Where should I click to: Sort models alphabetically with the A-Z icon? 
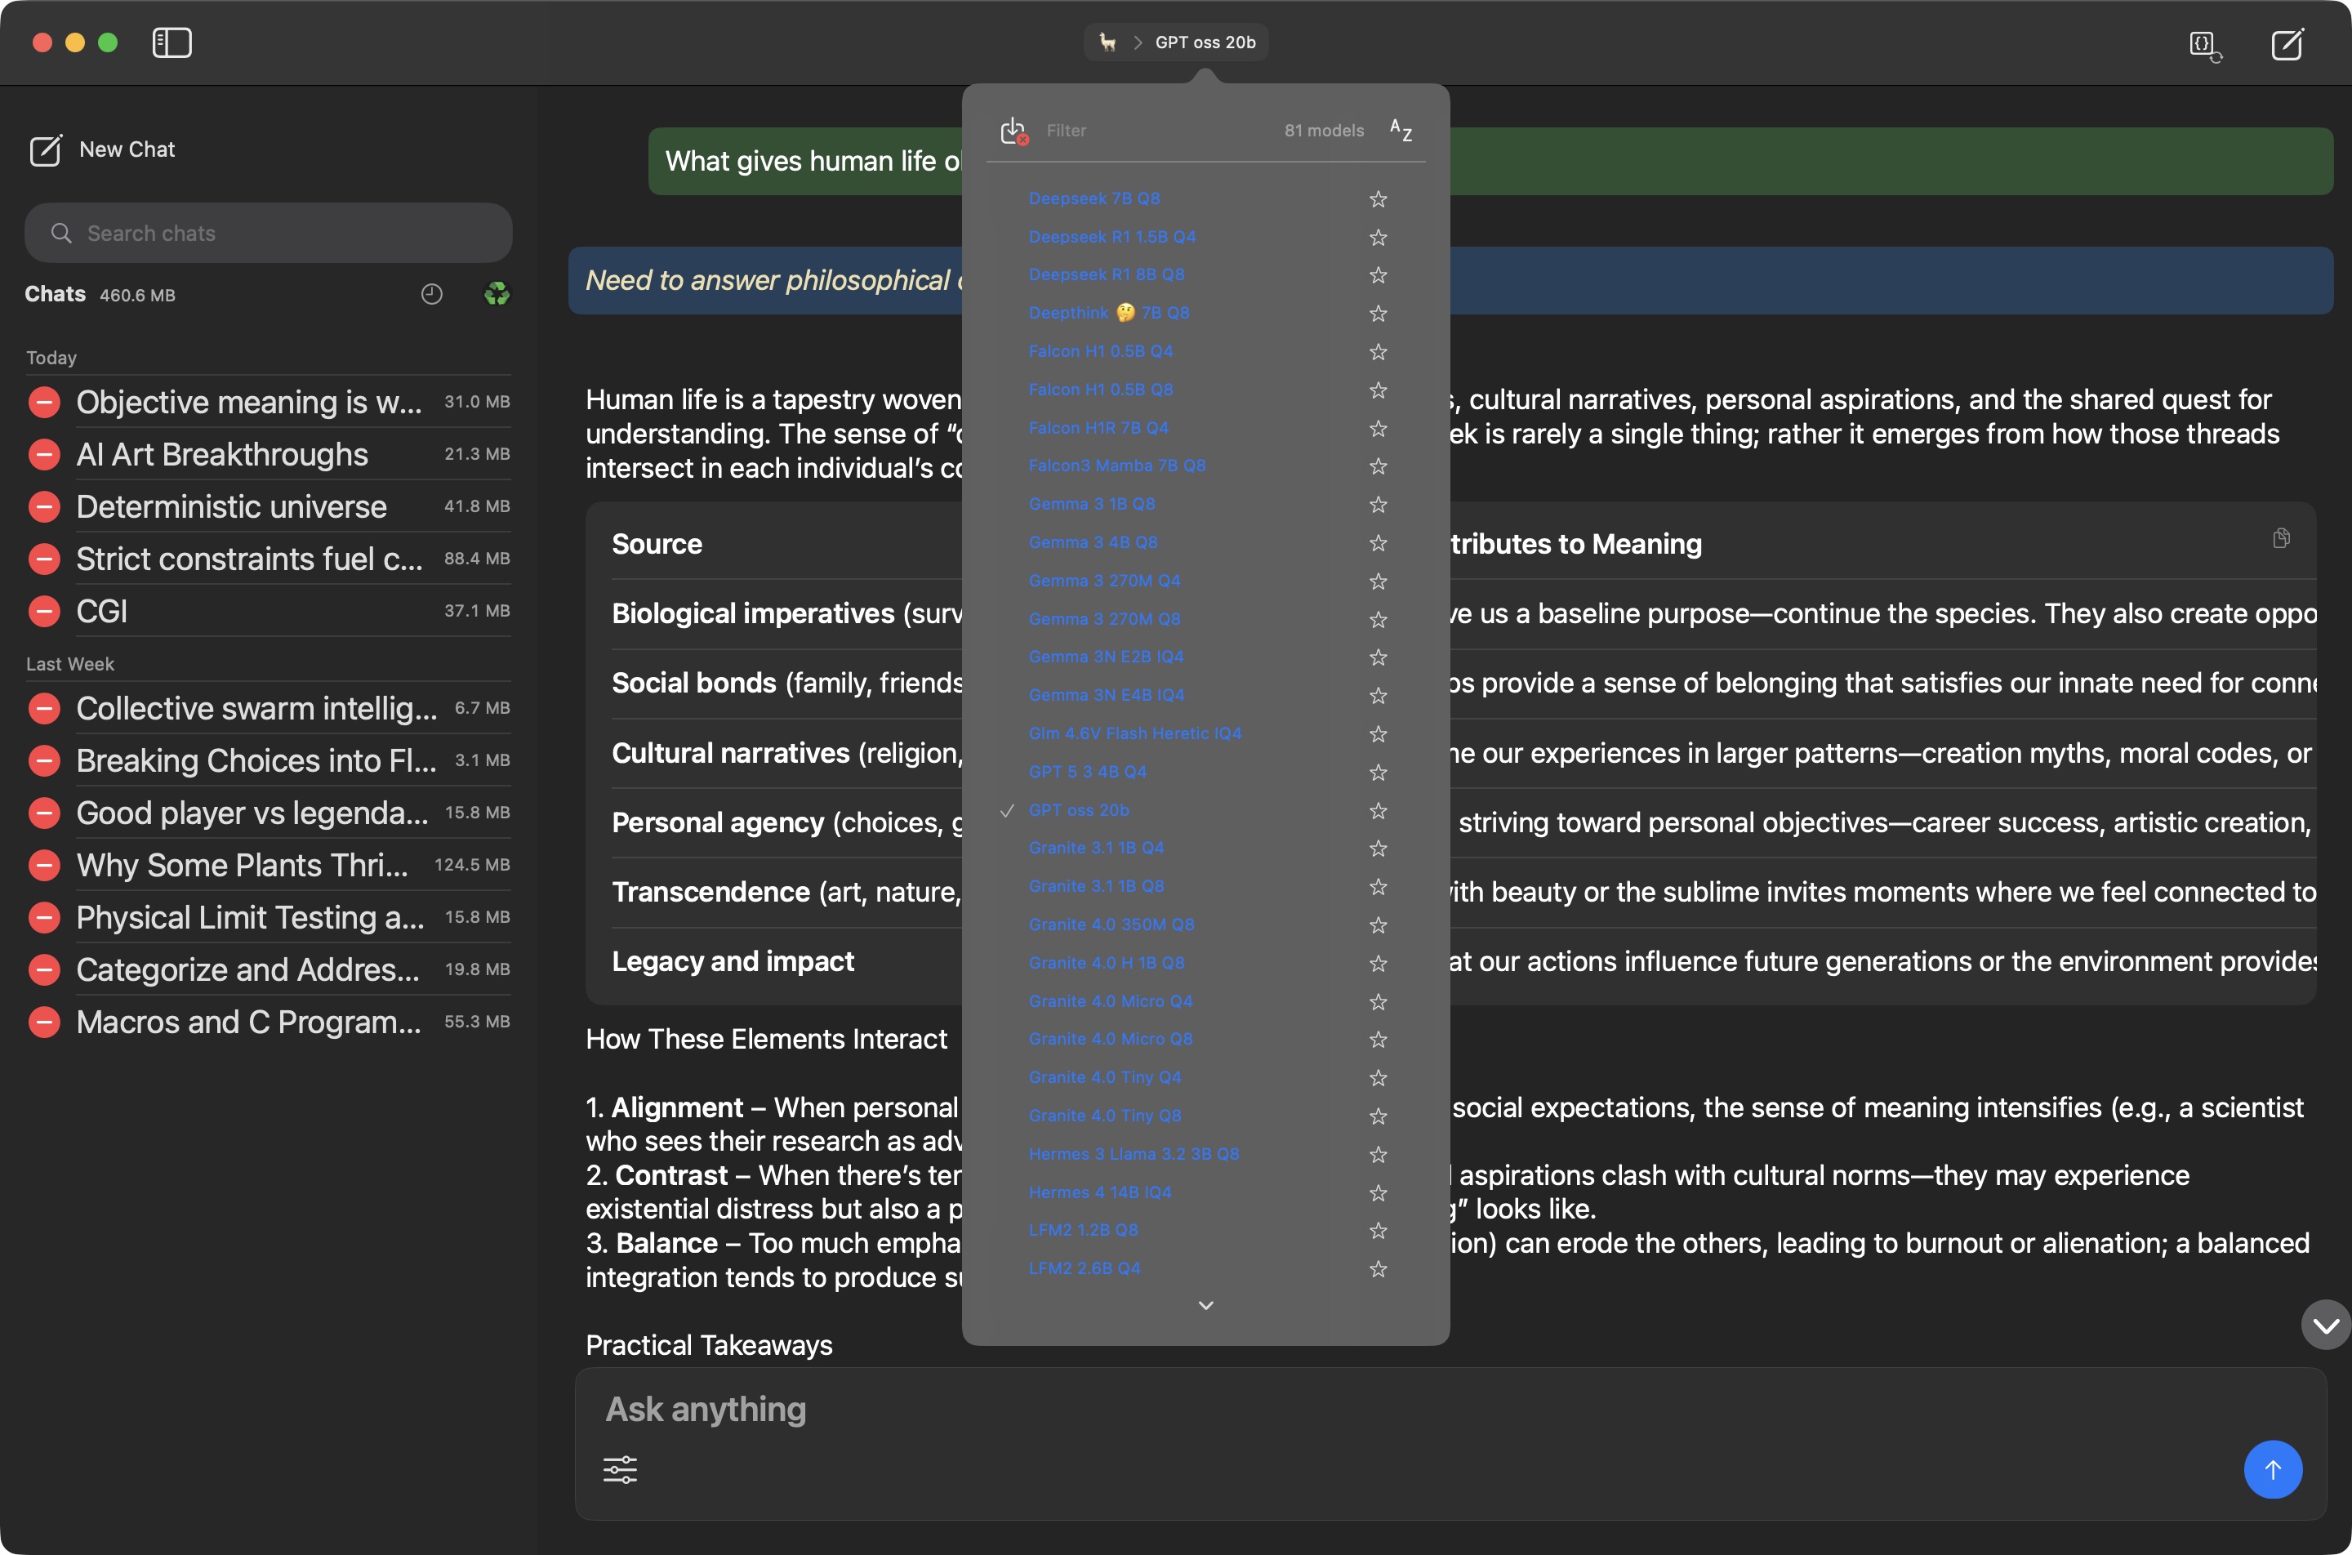click(x=1400, y=130)
